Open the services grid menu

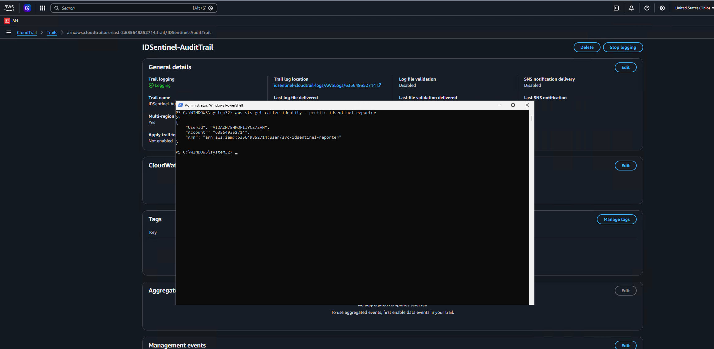pos(43,8)
